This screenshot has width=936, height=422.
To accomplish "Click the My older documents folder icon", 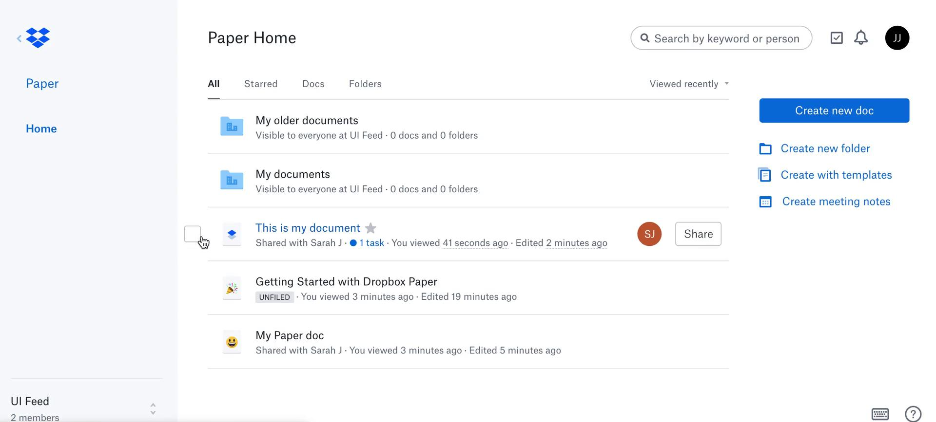I will (232, 126).
